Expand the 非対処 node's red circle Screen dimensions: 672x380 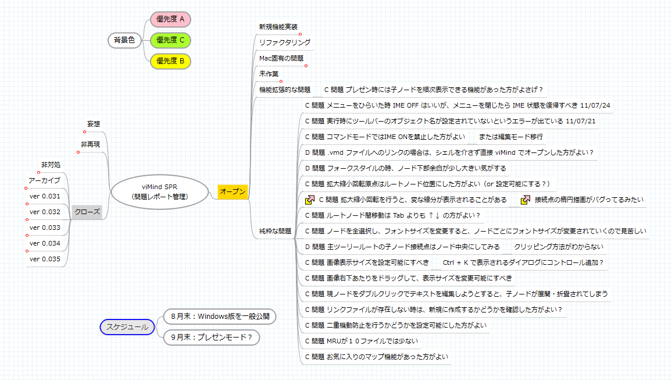pos(38,172)
